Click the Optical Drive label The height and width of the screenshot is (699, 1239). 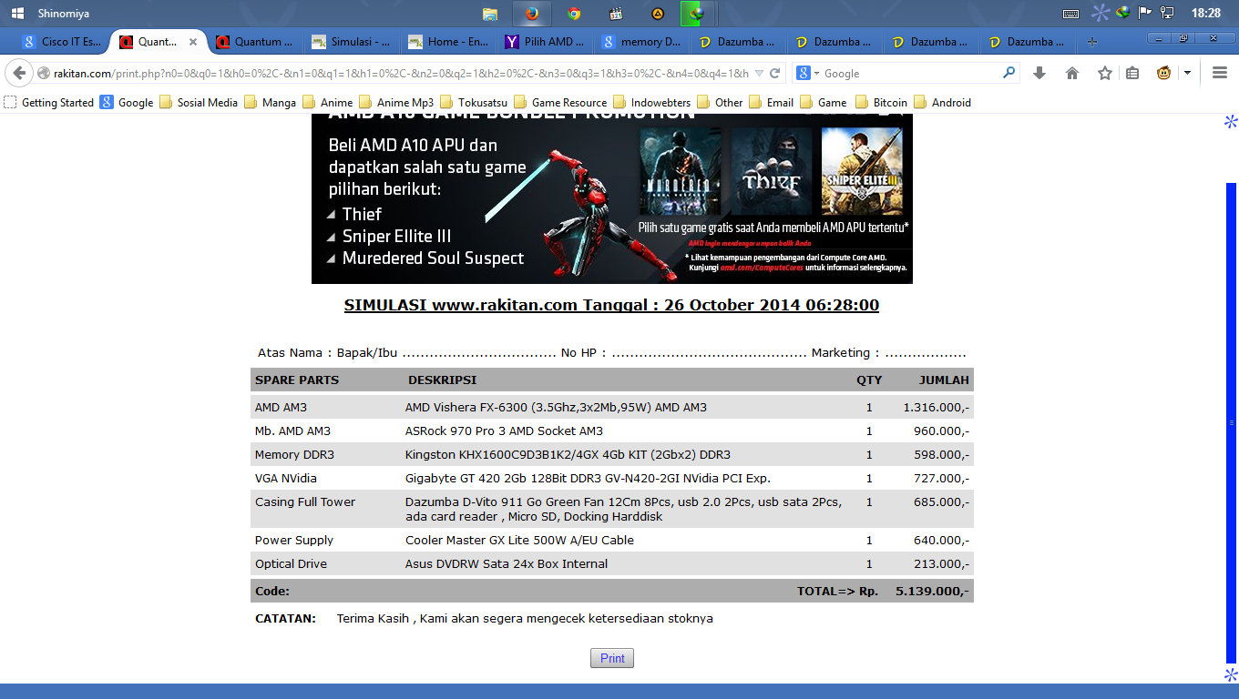tap(291, 563)
